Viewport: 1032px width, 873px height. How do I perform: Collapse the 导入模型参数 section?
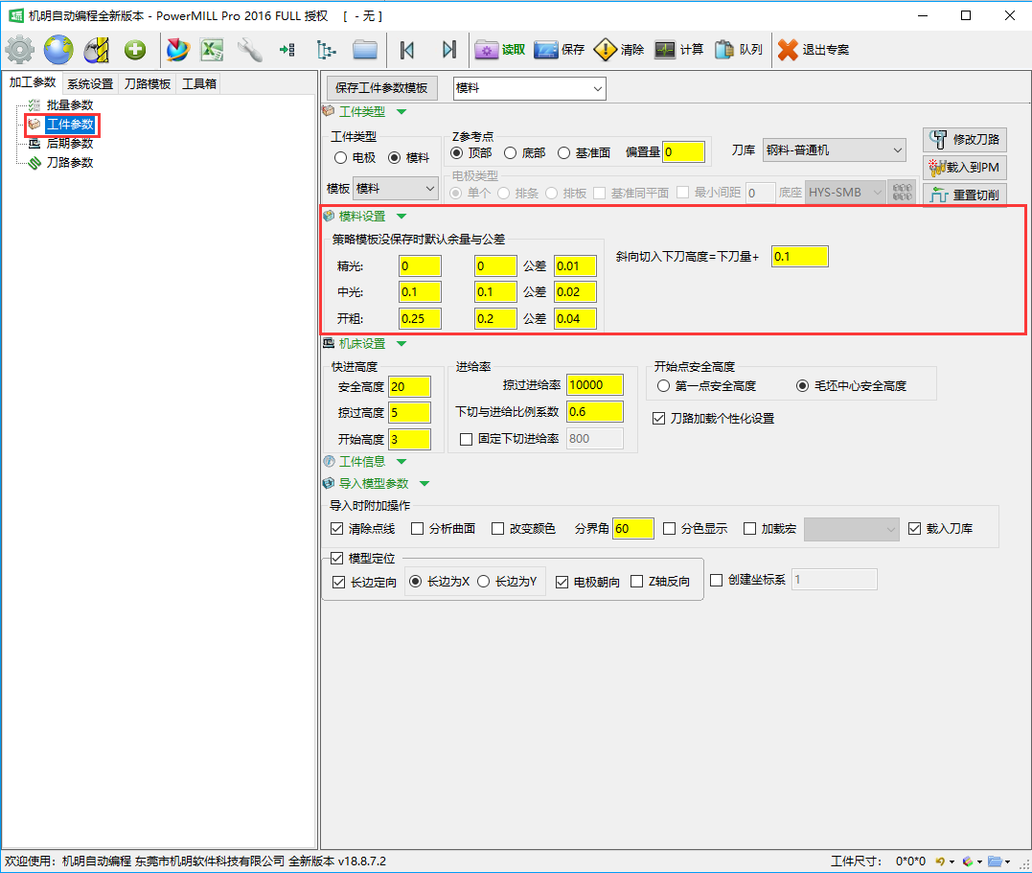click(x=424, y=483)
